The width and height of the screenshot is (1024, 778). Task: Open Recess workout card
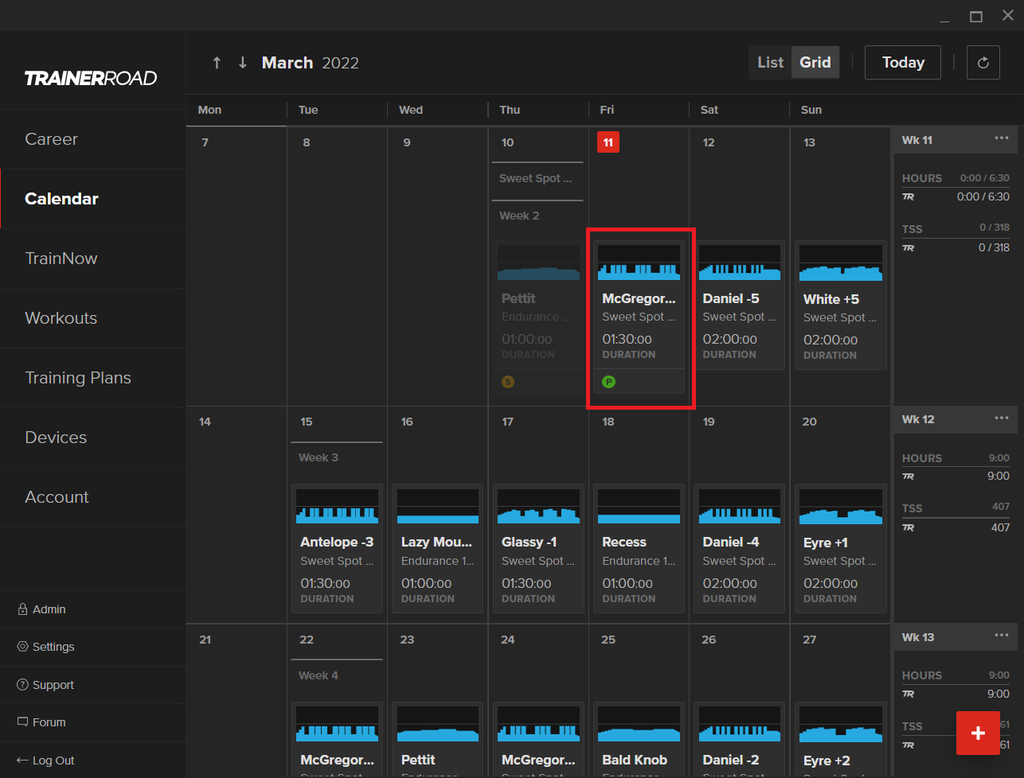click(x=639, y=548)
